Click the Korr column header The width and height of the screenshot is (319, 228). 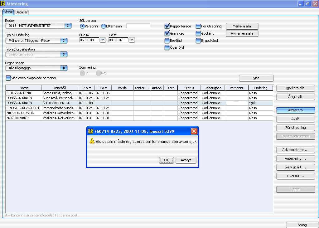[171, 88]
